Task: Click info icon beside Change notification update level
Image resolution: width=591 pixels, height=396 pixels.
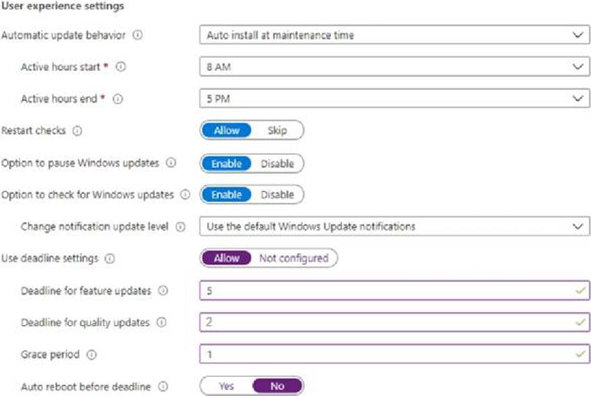Action: pos(180,227)
